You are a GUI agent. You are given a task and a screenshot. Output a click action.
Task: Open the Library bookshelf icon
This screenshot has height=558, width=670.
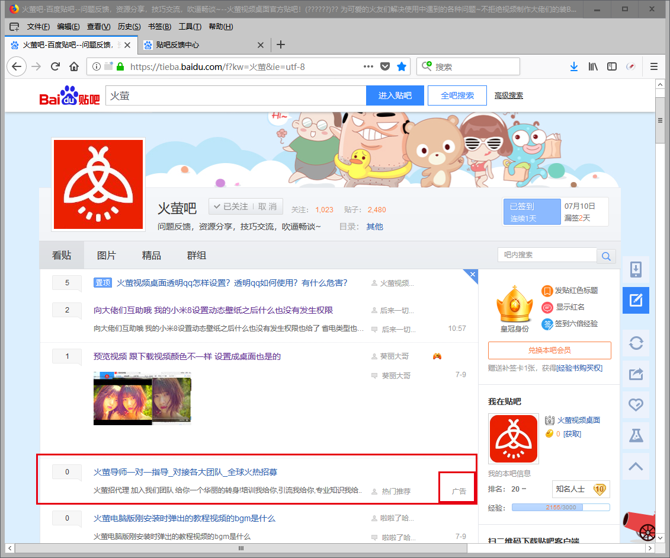(x=592, y=66)
